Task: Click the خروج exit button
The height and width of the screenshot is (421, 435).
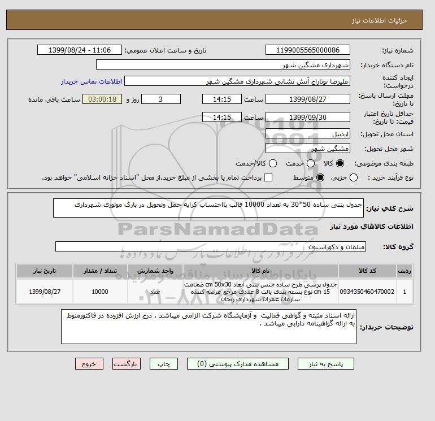Action: (x=89, y=364)
